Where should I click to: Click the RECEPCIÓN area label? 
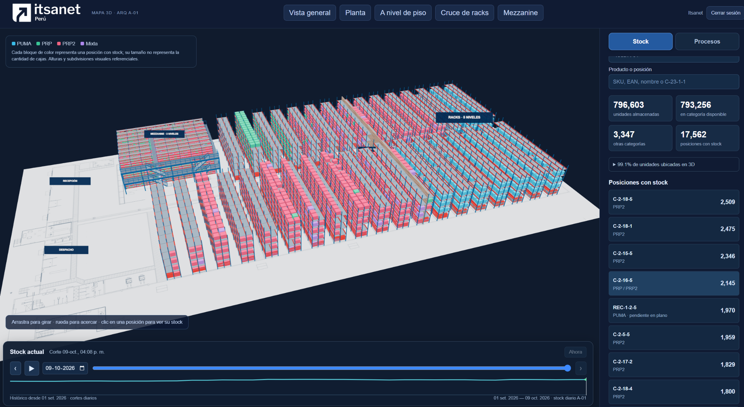click(x=70, y=181)
